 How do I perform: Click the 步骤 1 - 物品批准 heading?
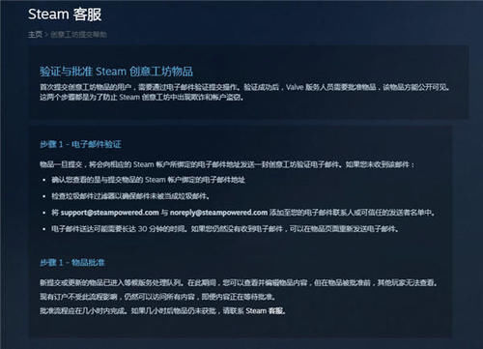click(72, 262)
